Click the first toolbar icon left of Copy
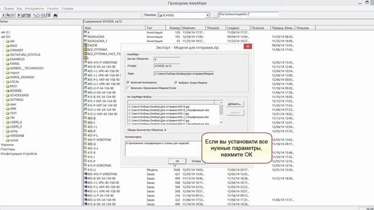 [x=4, y=15]
